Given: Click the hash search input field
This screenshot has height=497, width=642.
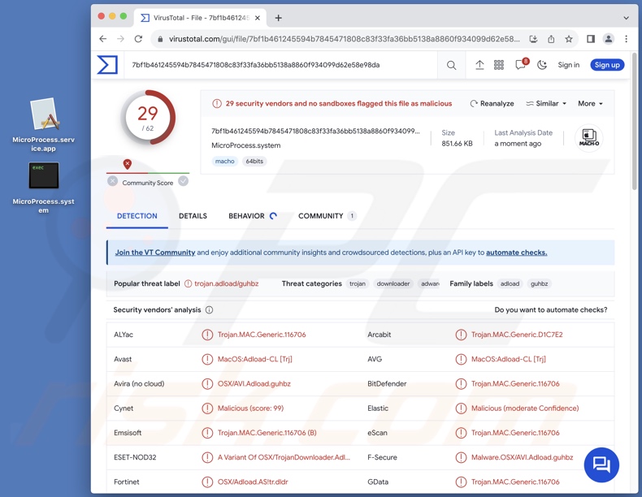Looking at the screenshot, I should (280, 65).
